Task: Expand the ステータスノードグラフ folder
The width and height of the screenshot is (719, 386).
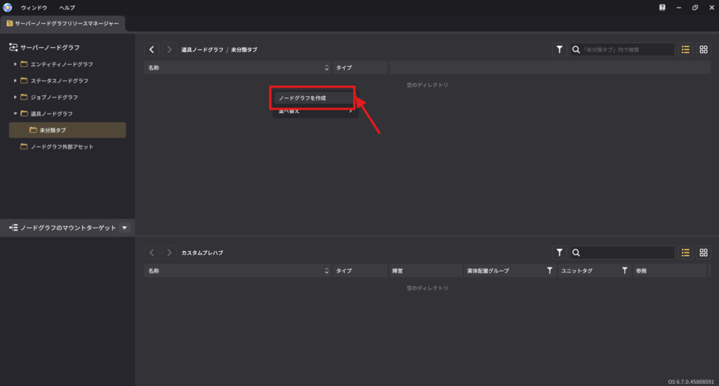Action: (15, 81)
